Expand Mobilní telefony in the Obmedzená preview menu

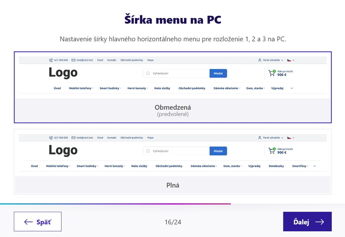(x=81, y=88)
